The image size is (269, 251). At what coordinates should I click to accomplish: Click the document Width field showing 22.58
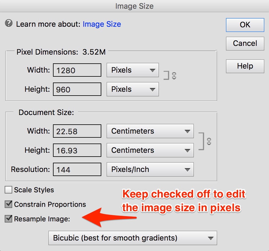coord(77,131)
